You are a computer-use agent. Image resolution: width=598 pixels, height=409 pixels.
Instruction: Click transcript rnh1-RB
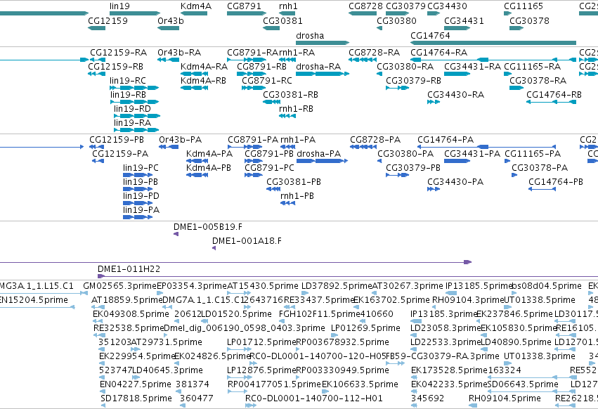coord(287,116)
